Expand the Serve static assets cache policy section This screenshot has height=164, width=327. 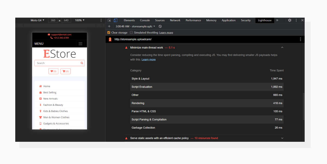pyautogui.click(x=282, y=138)
